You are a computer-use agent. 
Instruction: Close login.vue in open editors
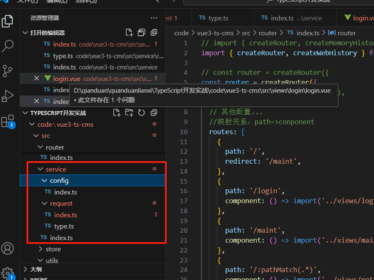point(37,78)
